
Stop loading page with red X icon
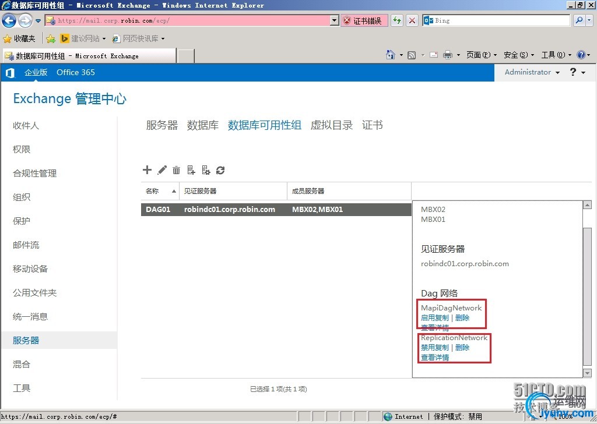click(412, 20)
